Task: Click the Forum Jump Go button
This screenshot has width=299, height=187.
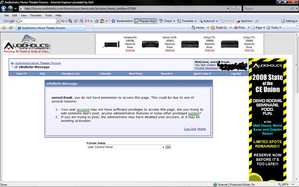Action: (168, 147)
